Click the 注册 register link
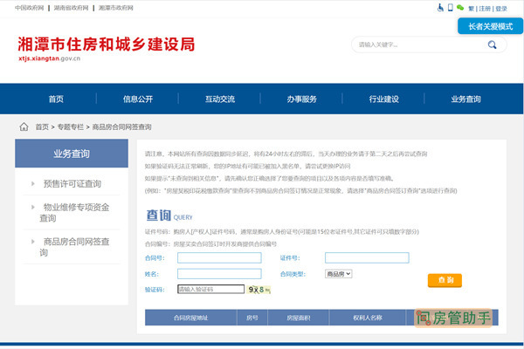 pos(485,9)
